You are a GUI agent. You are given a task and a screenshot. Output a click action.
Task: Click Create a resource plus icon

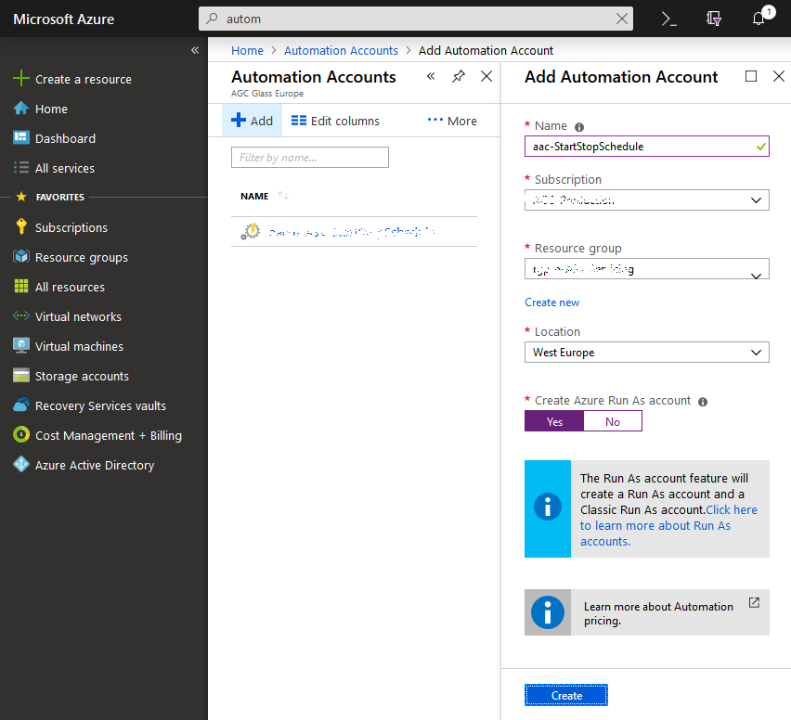(x=21, y=79)
